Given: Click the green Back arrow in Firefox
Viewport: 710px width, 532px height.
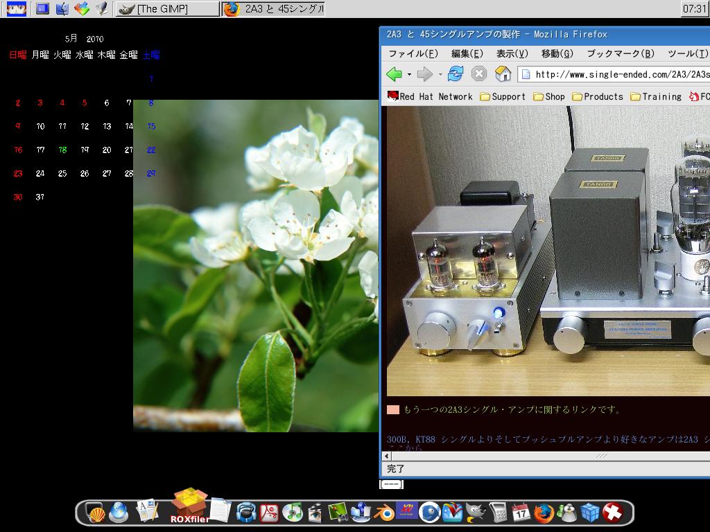Looking at the screenshot, I should point(394,74).
